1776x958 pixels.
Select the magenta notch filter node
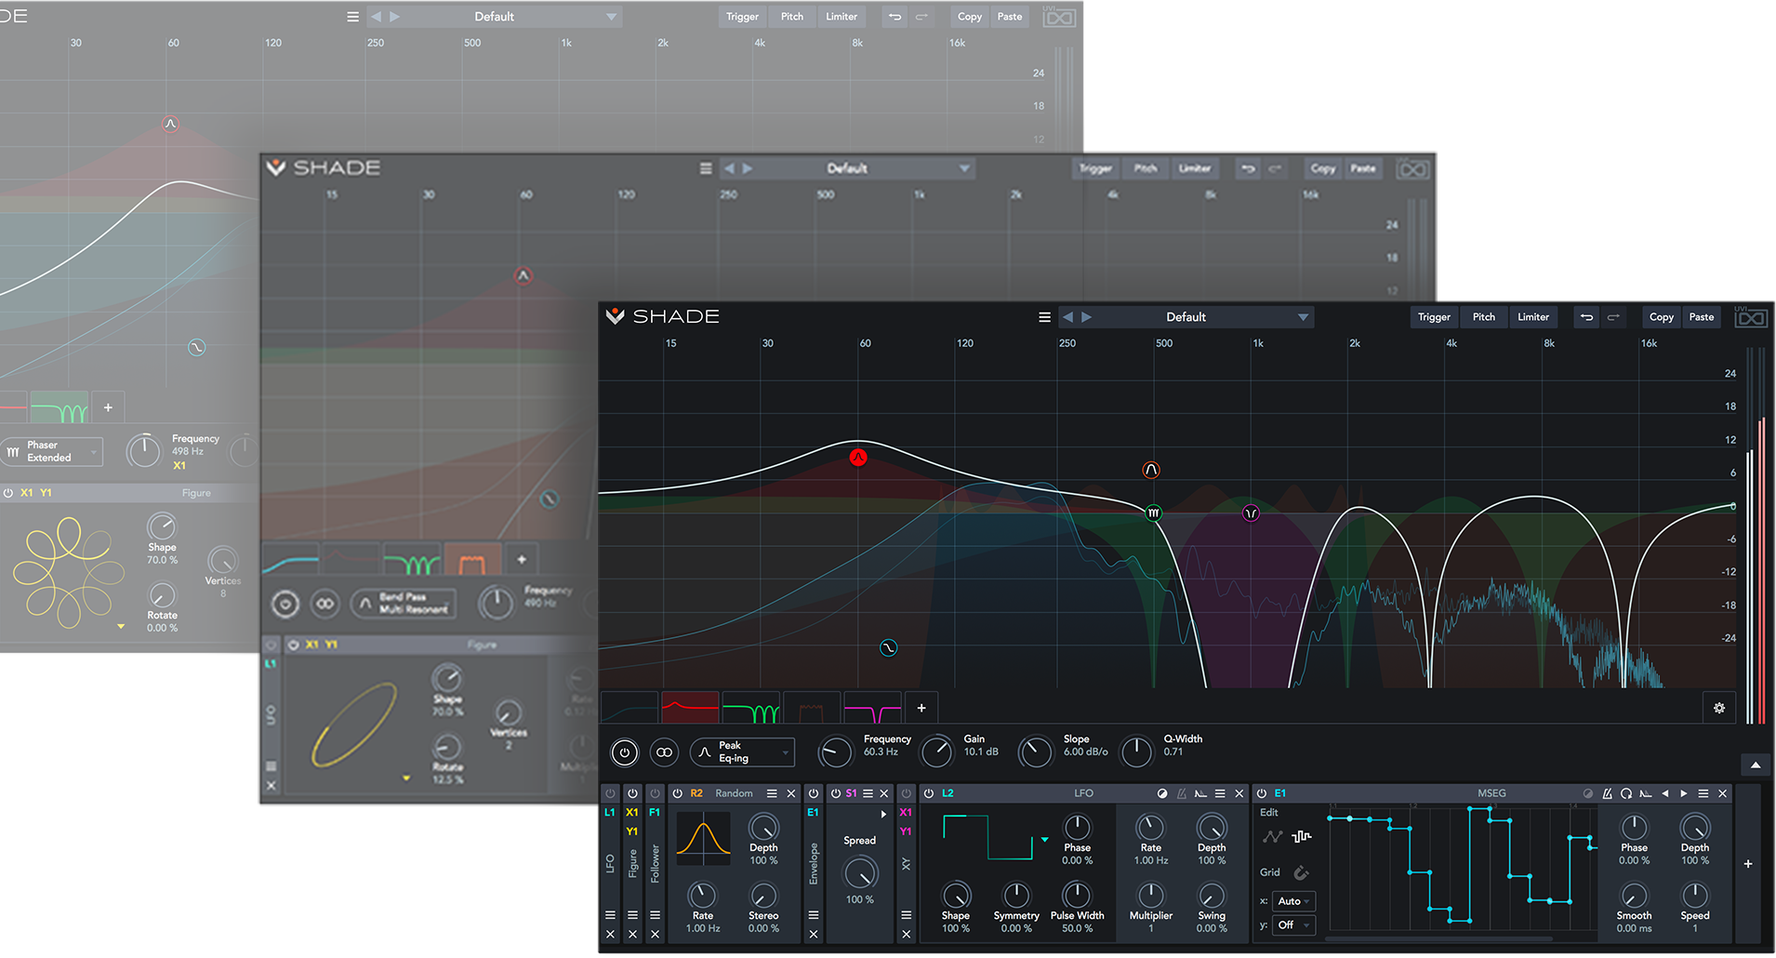click(1251, 512)
